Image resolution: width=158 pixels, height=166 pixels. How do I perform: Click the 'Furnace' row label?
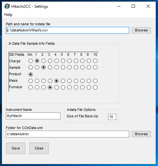(16, 87)
